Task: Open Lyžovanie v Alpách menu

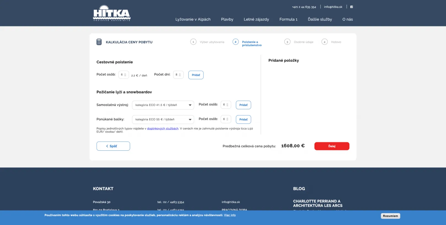Action: [x=193, y=19]
